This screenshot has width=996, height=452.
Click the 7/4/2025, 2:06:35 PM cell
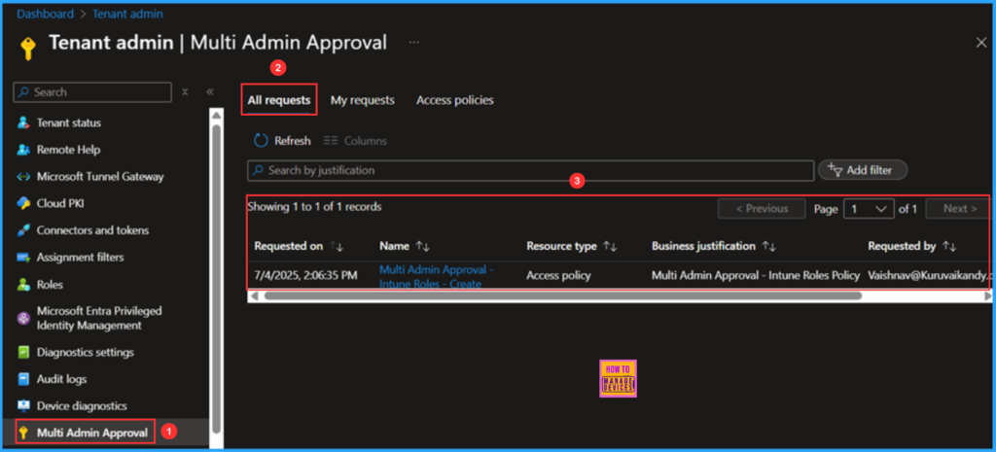306,275
